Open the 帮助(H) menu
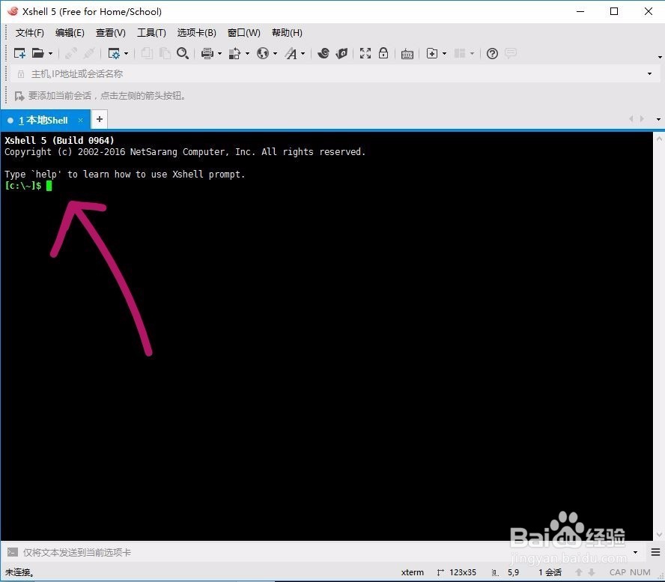The height and width of the screenshot is (582, 665). [x=287, y=33]
